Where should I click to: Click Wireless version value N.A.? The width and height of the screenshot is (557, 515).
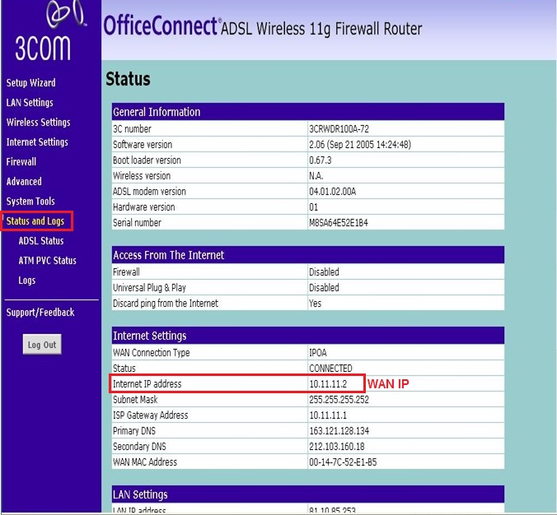[316, 176]
